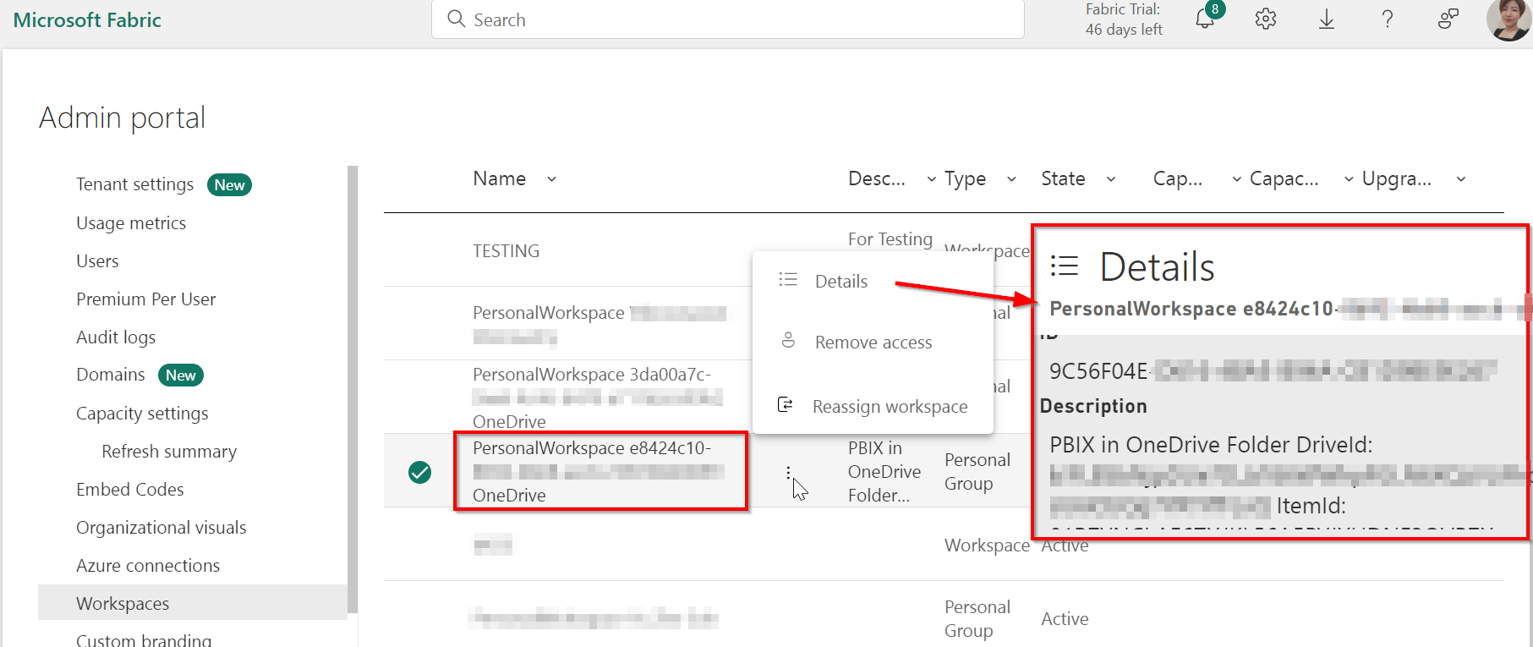Viewport: 1533px width, 647px height.
Task: Open the notifications bell
Action: [x=1205, y=19]
